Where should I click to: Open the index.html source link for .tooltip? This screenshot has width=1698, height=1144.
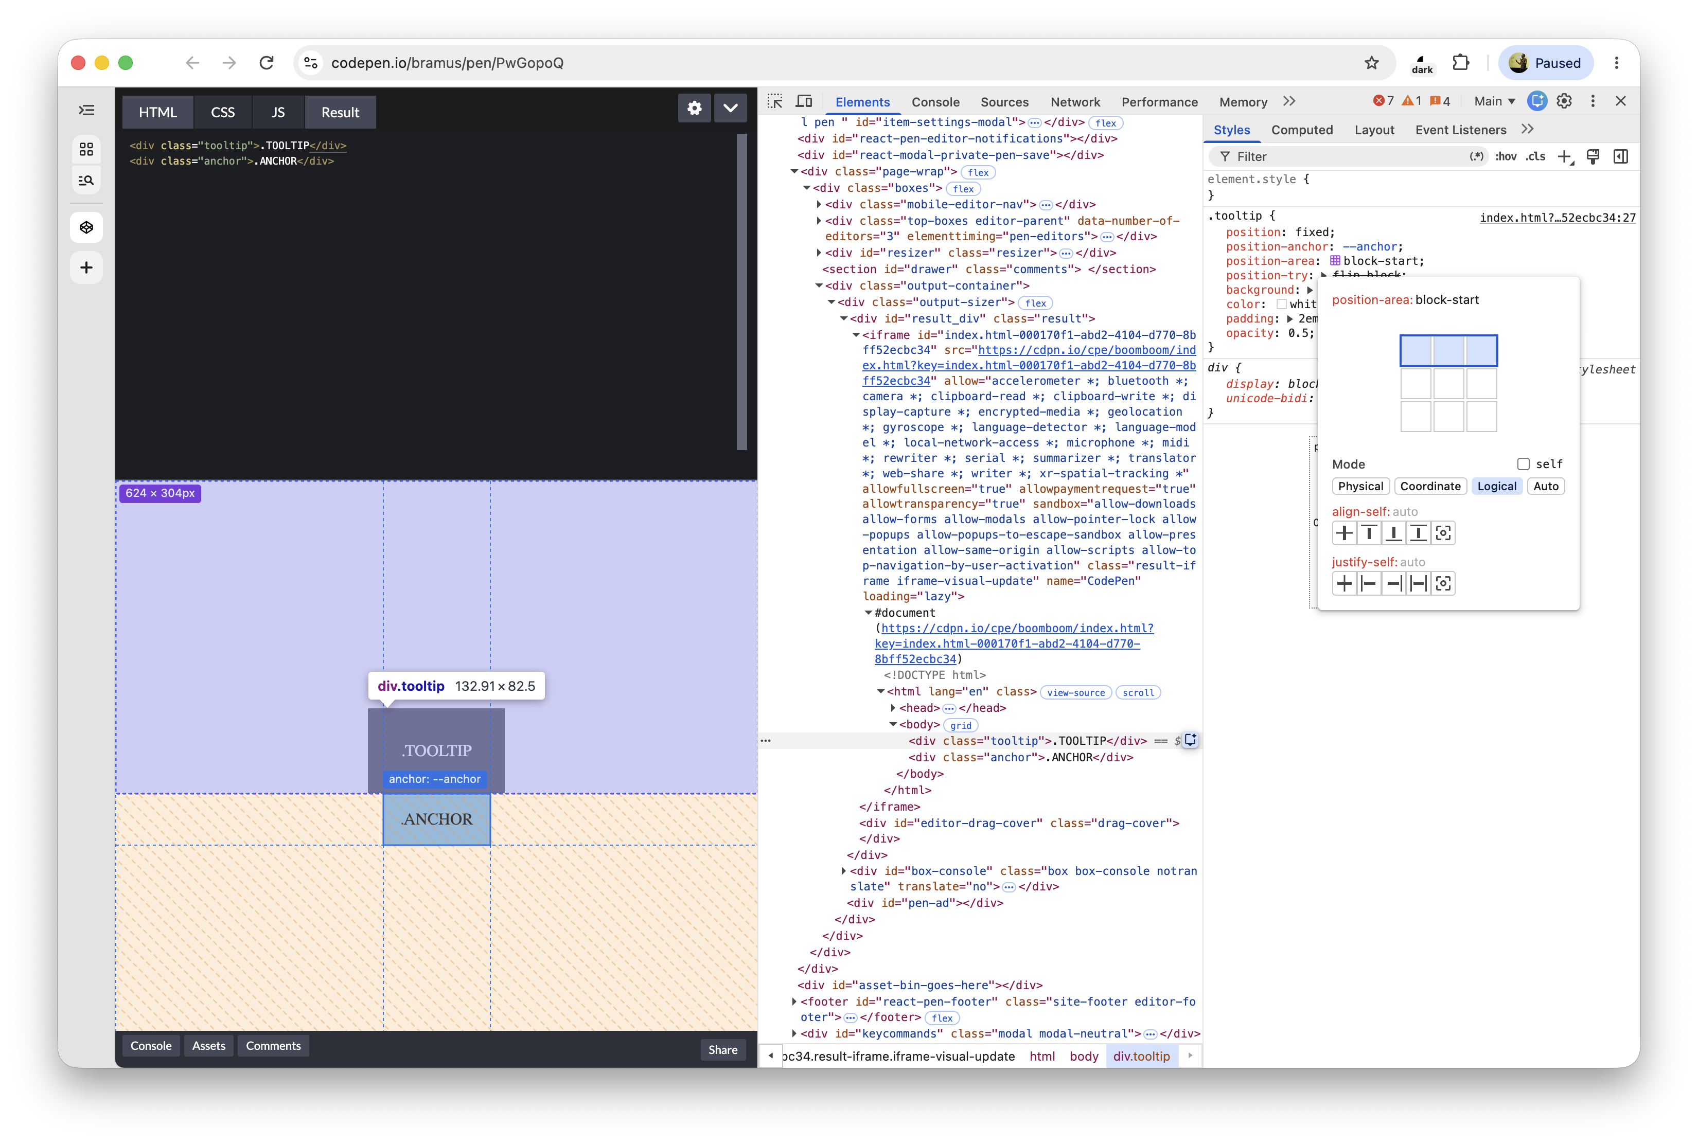(1557, 218)
